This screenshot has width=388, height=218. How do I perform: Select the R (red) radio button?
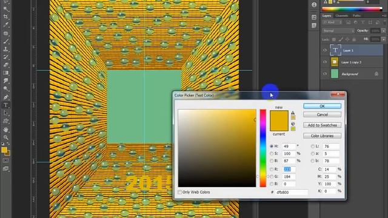(272, 170)
